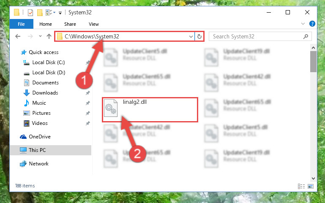Switch to the View ribbon tab
The image size is (325, 203).
(x=94, y=24)
